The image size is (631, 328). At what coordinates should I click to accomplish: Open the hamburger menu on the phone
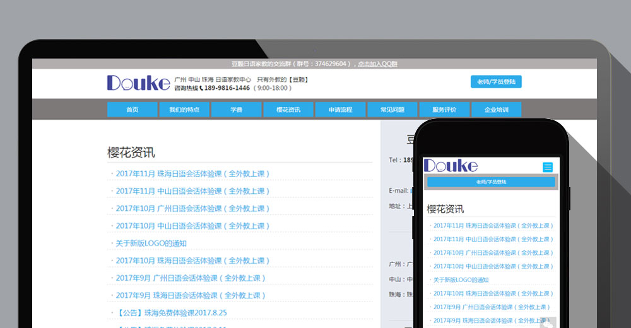[x=548, y=167]
